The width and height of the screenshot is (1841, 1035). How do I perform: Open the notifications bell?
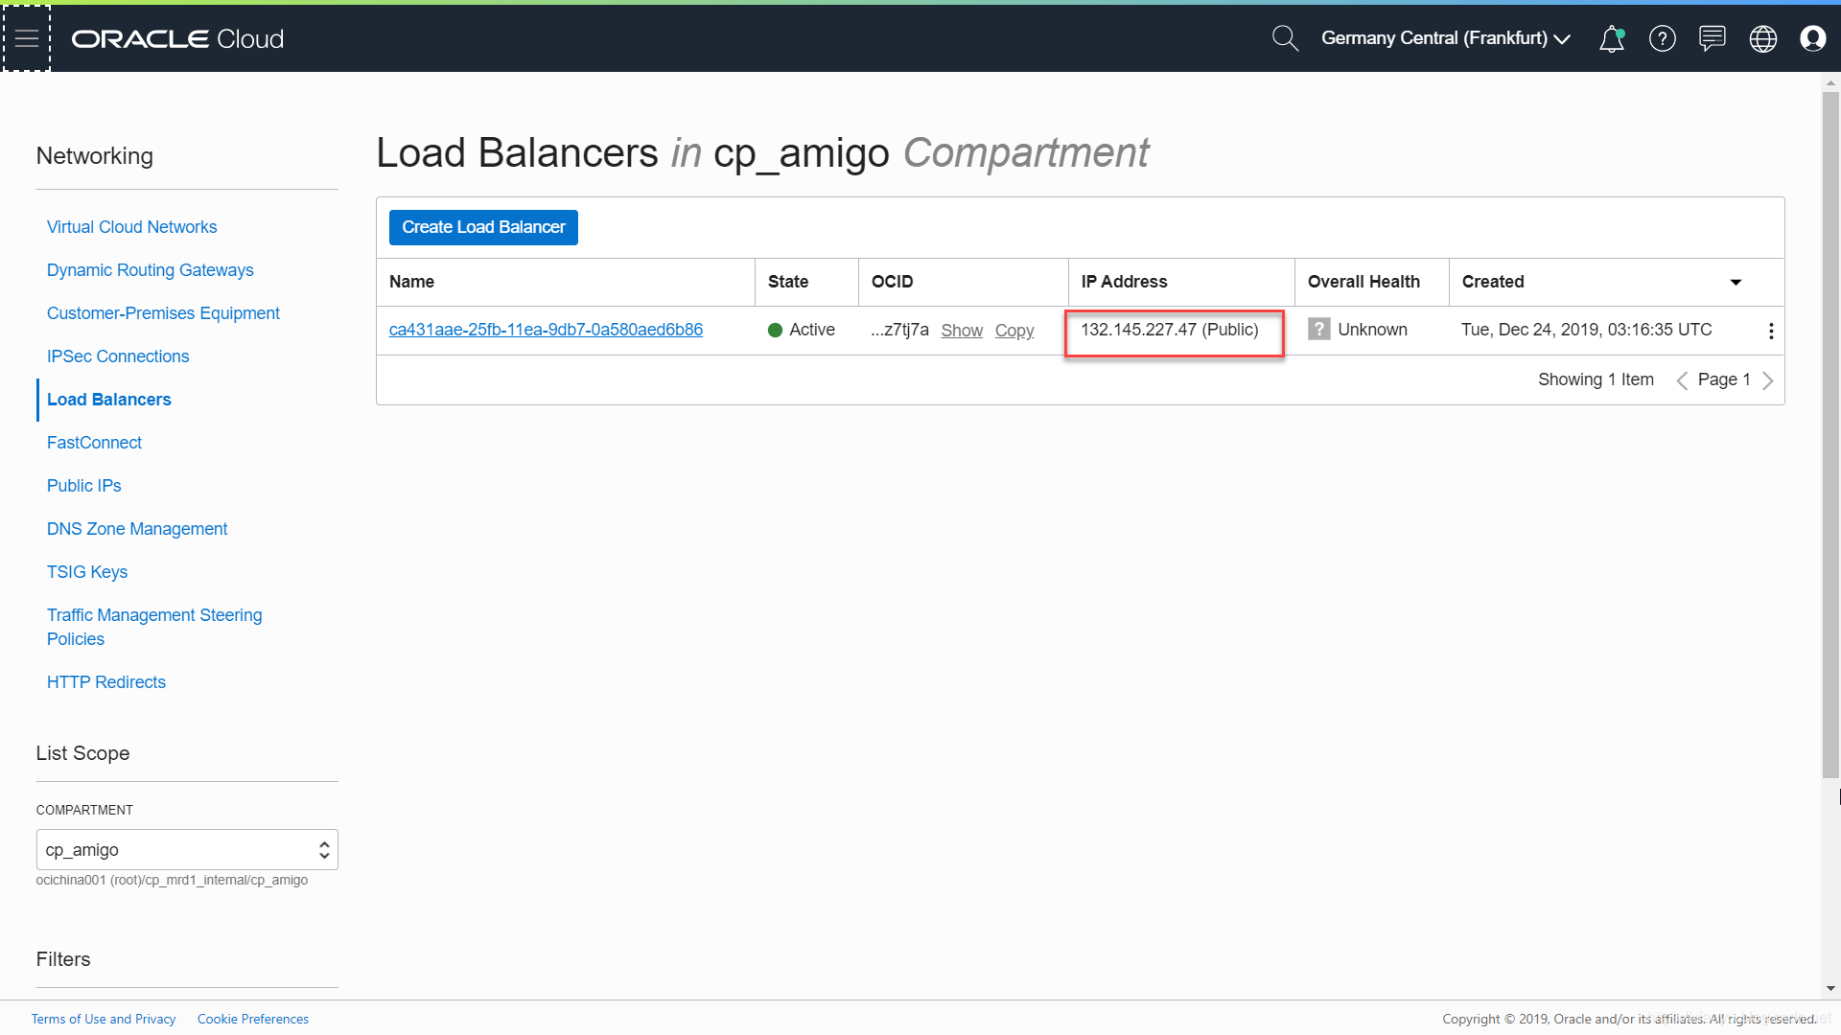(x=1612, y=38)
